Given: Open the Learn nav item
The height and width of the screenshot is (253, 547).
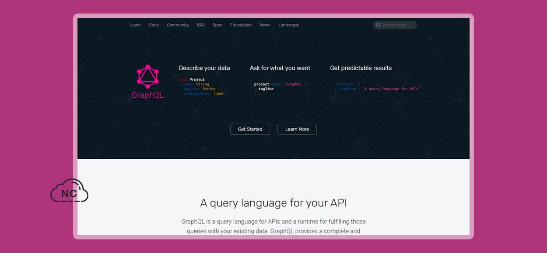Looking at the screenshot, I should pos(135,25).
